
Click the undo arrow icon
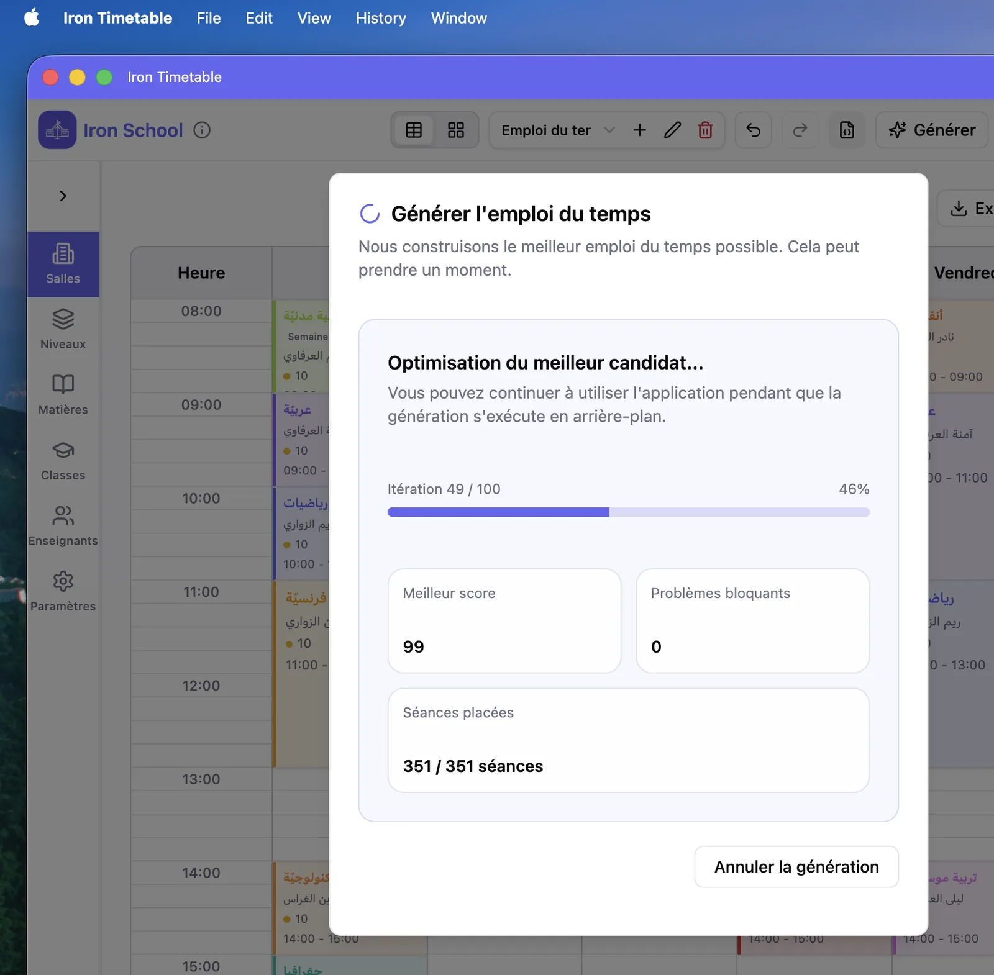[x=753, y=130]
